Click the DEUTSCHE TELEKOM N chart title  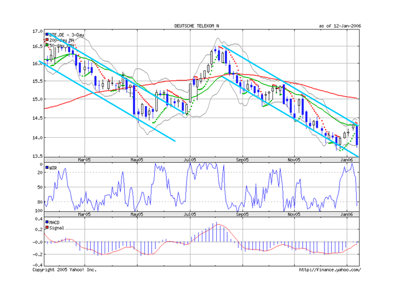pos(196,26)
